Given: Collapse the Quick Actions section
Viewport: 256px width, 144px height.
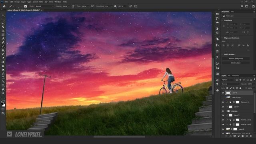Looking at the screenshot, I should pyautogui.click(x=222, y=54).
